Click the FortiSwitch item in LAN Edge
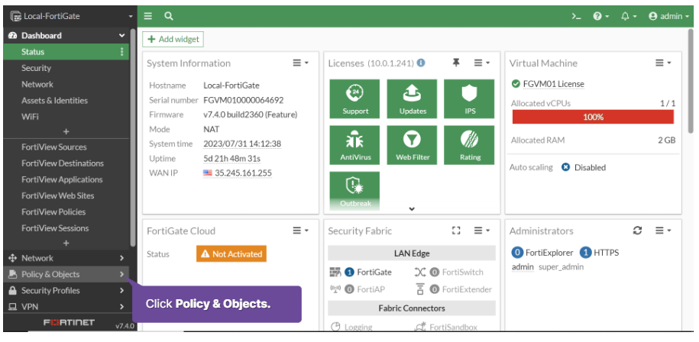The image size is (699, 342). pyautogui.click(x=449, y=272)
